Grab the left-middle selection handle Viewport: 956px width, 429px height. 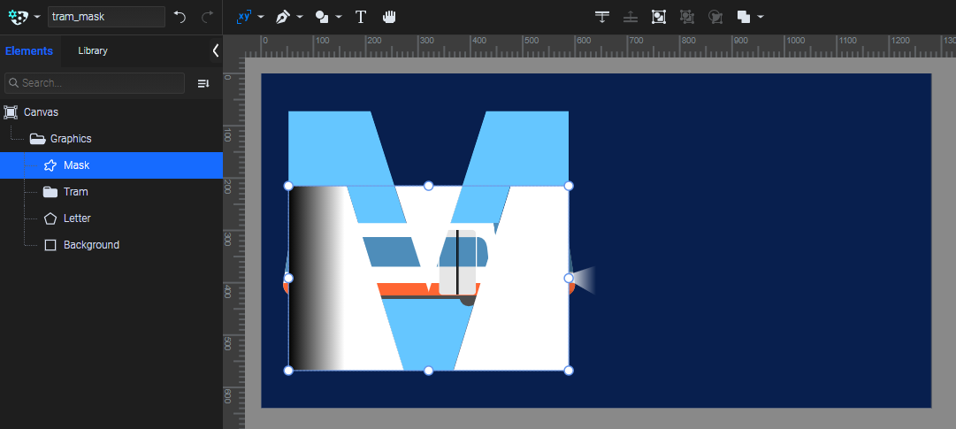(x=288, y=279)
